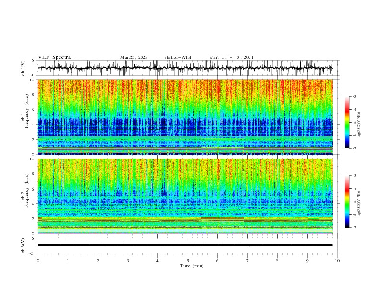Click the "ch.1(V)" waveform axis label
This screenshot has width=380, height=293.
(x=23, y=68)
